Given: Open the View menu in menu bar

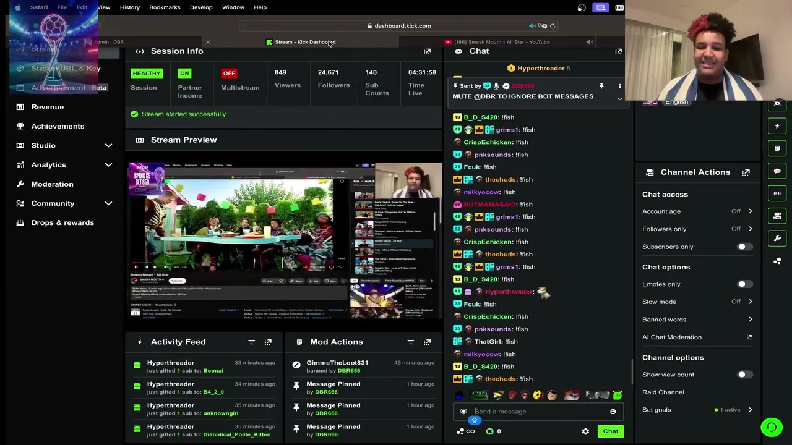Looking at the screenshot, I should pyautogui.click(x=103, y=7).
